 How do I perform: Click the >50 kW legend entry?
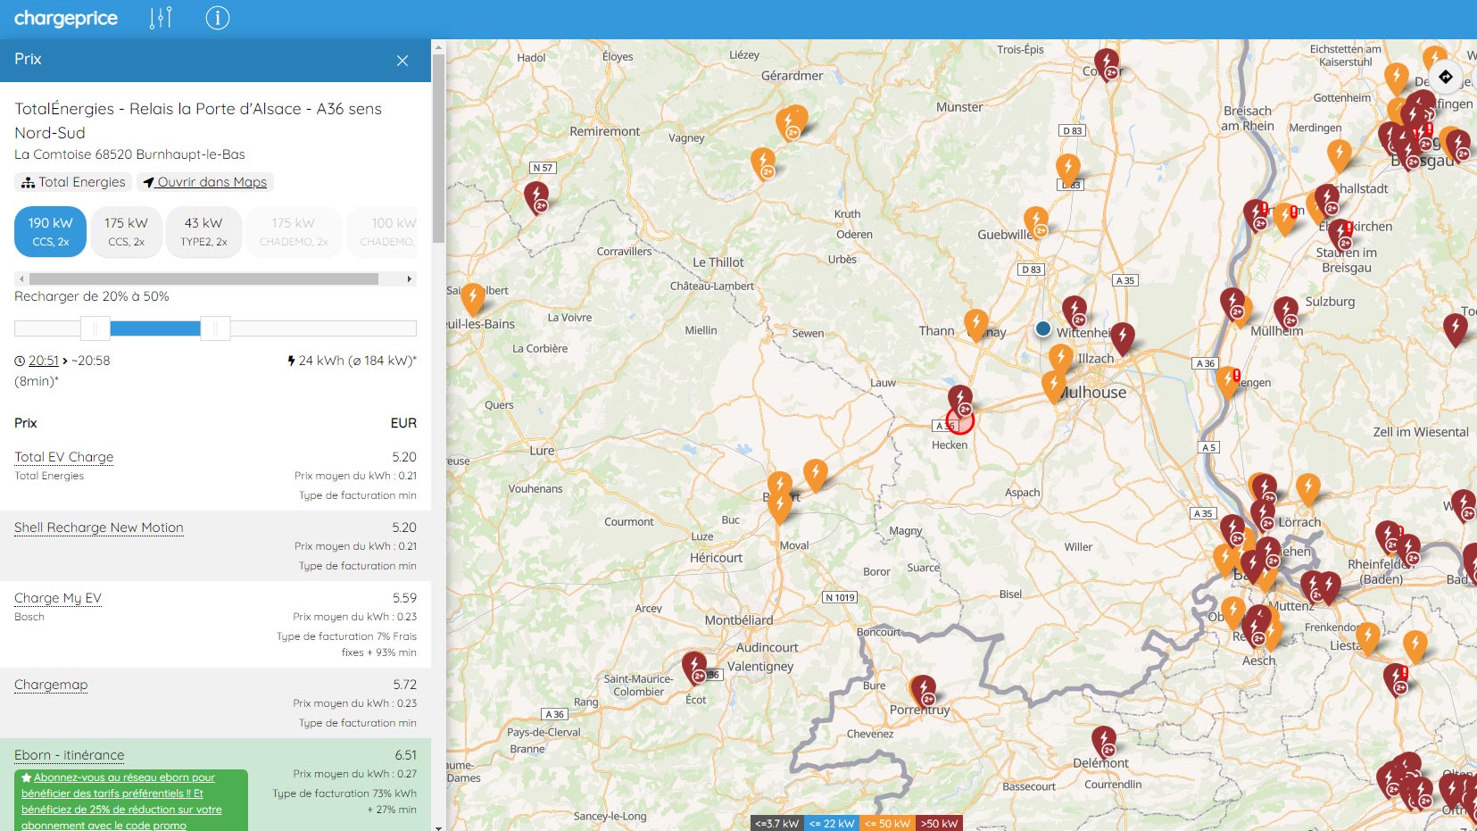click(939, 823)
